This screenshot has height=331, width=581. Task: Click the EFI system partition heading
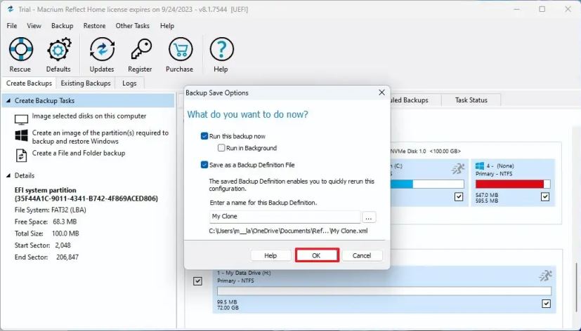pos(45,190)
